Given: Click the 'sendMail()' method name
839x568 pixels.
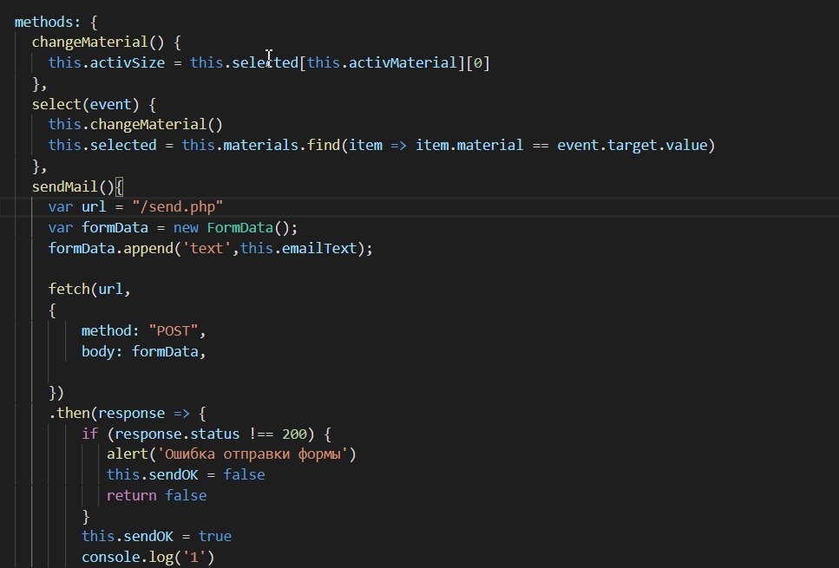Looking at the screenshot, I should (73, 187).
